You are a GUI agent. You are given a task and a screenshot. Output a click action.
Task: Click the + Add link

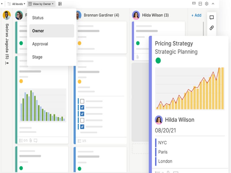coord(196,15)
